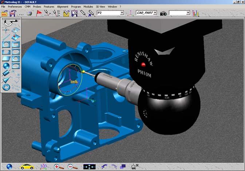
Task: Select the cylinder feature tool
Action: (x=6, y=73)
